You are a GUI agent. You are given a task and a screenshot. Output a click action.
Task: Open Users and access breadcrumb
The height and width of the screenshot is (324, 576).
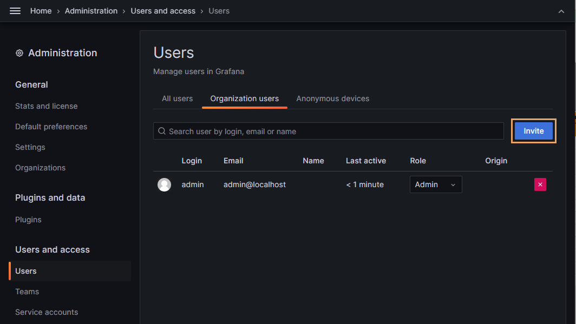point(163,11)
